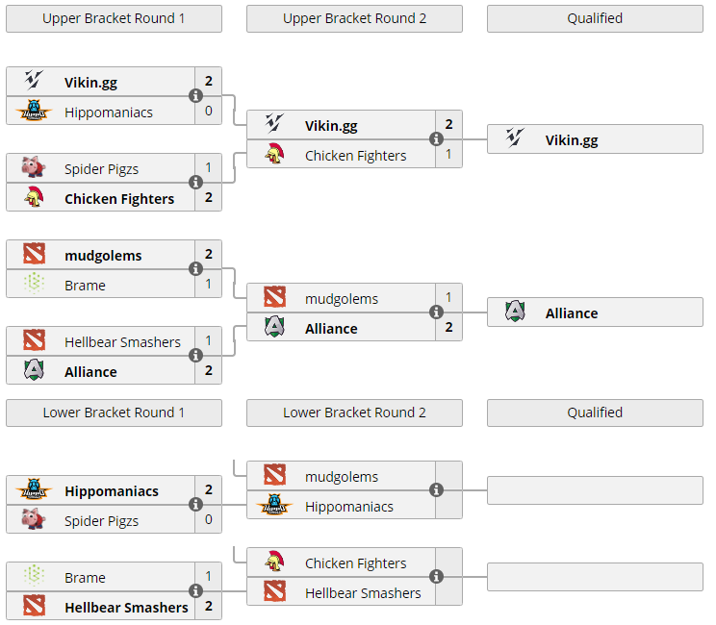Open info icon for Vikin.gg vs Hippomaniacs match
The image size is (716, 625).
196,96
